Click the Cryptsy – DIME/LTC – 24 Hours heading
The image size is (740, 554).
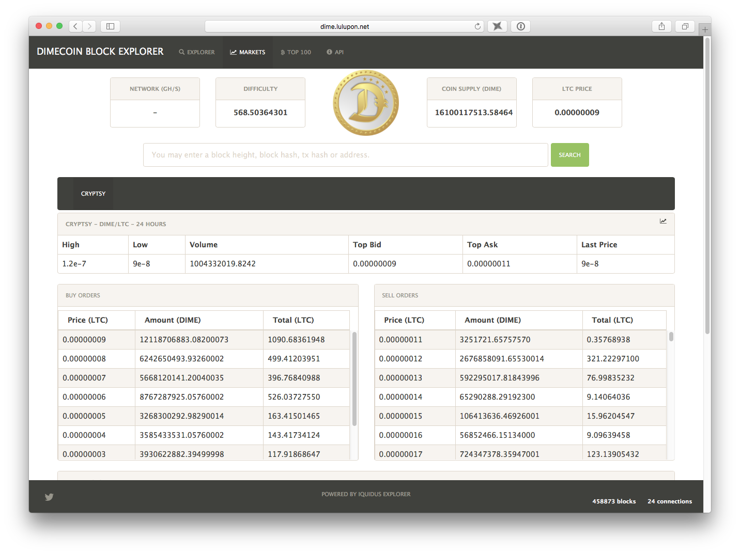point(116,224)
